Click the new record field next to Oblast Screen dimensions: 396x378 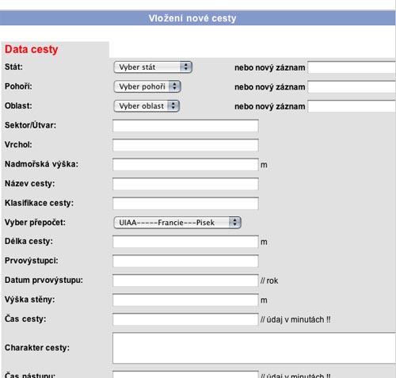352,106
